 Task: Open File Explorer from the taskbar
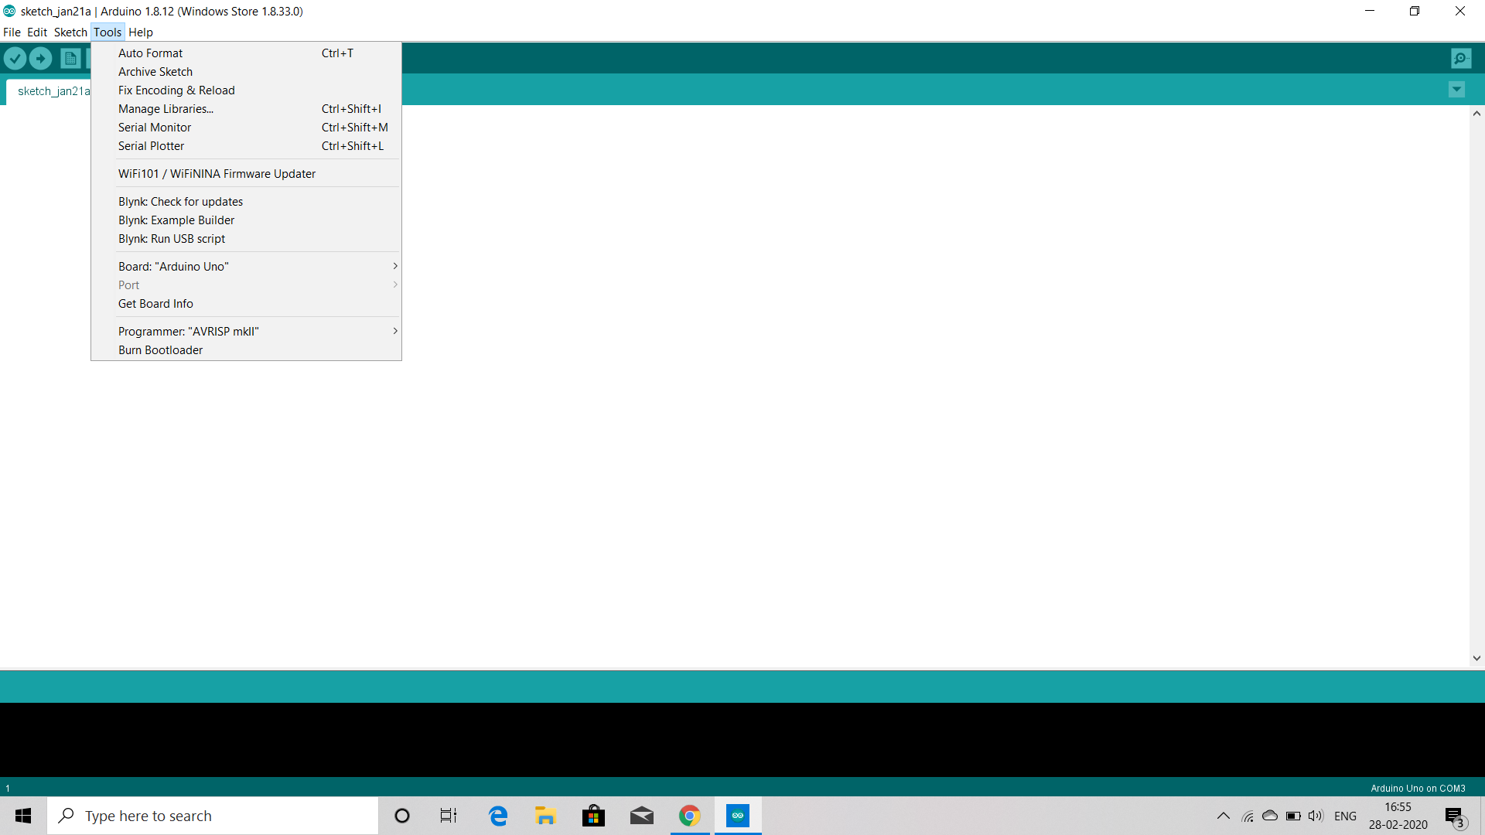click(545, 816)
